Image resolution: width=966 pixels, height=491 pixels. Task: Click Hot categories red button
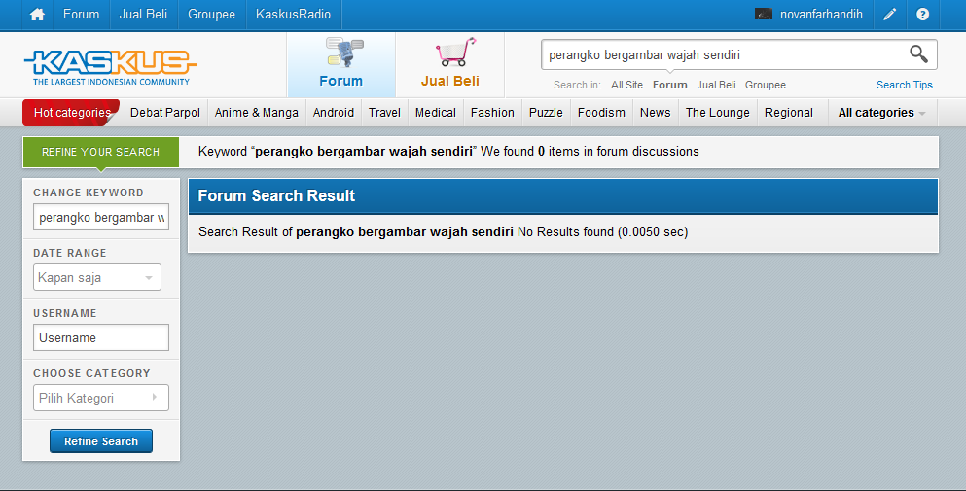pyautogui.click(x=71, y=113)
